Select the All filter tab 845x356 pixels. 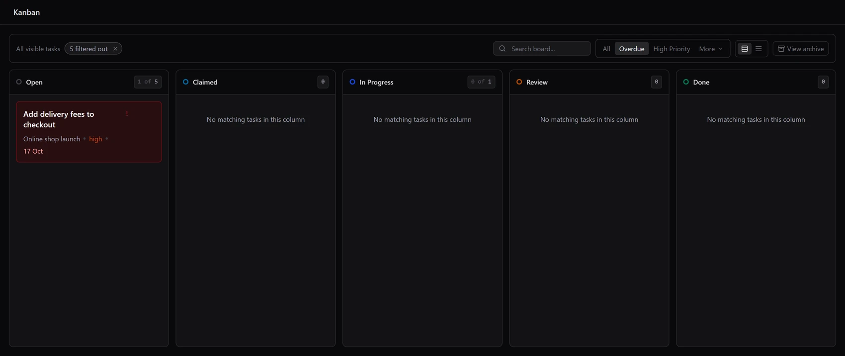[606, 49]
